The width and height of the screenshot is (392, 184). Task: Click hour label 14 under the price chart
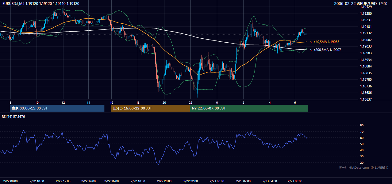pyautogui.click(x=88, y=102)
